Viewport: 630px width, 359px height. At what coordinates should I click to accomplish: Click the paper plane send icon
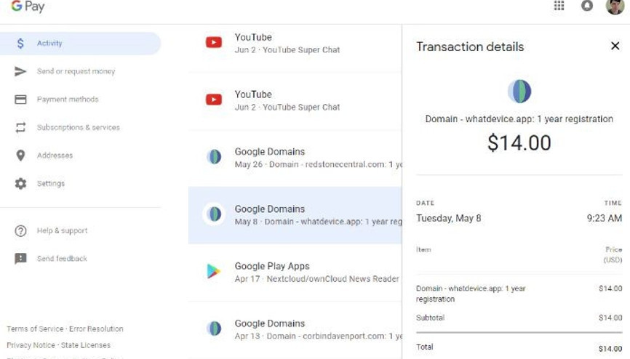[20, 71]
